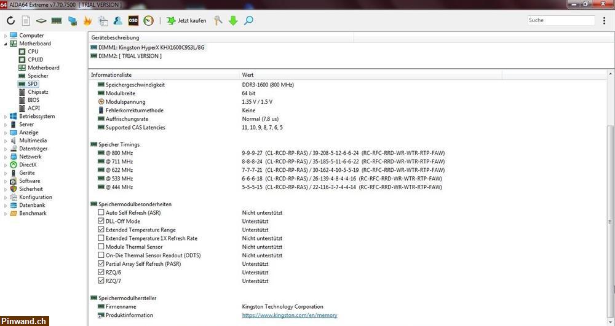Expand the Benchmark tree node
Viewport: 615px width, 326px height.
(6, 214)
